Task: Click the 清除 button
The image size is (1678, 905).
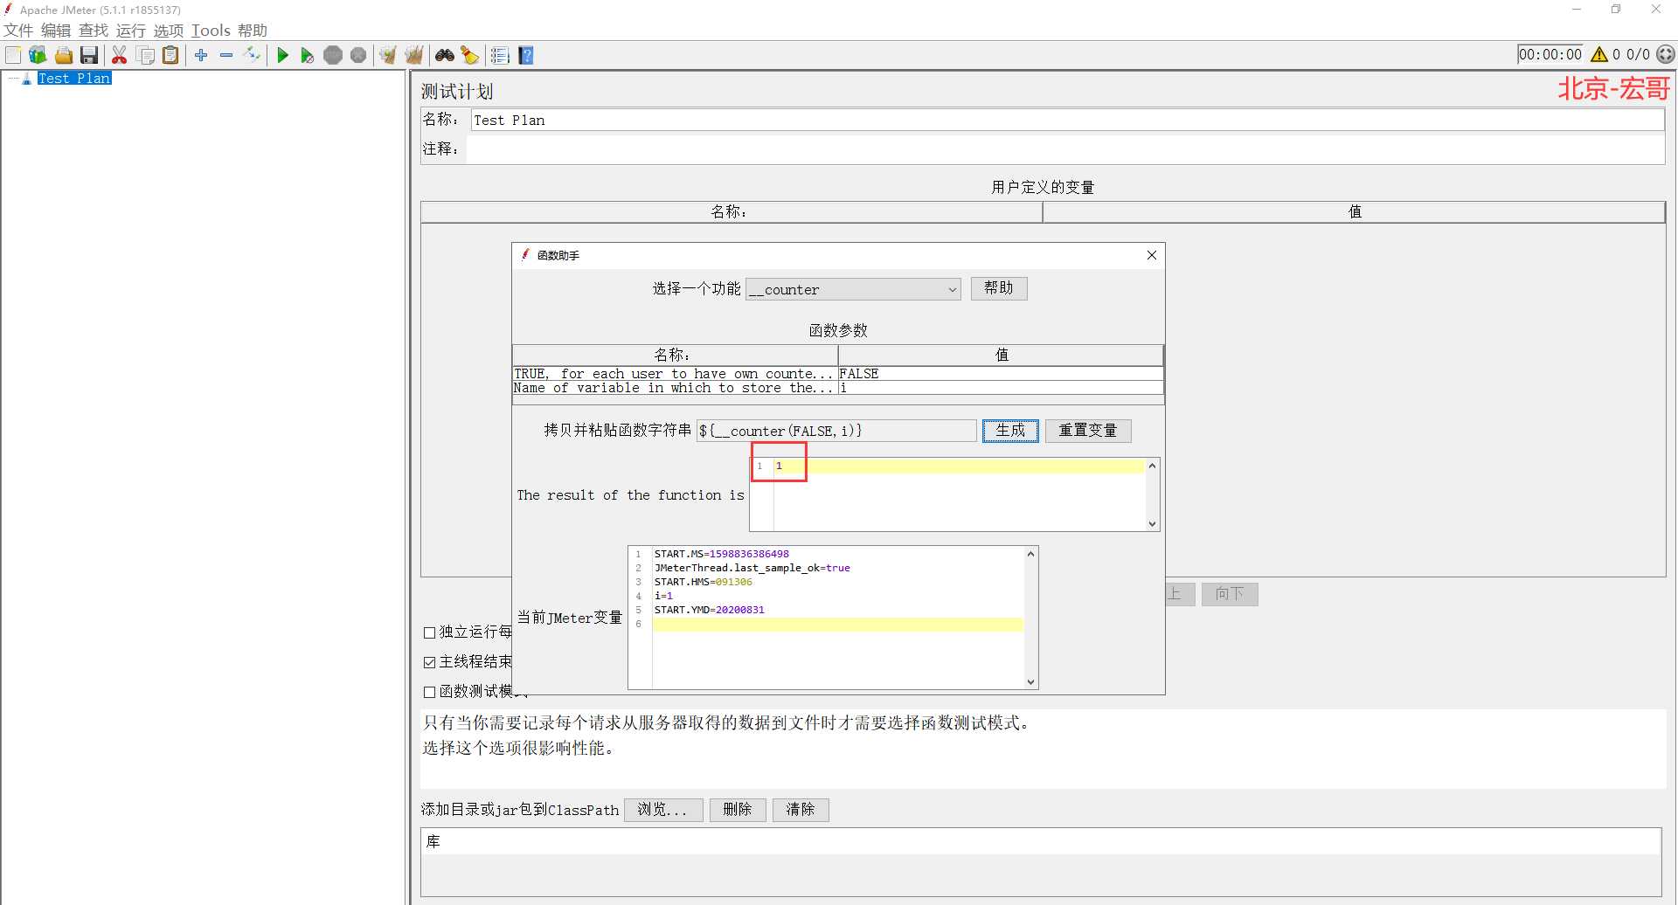Action: [x=801, y=810]
